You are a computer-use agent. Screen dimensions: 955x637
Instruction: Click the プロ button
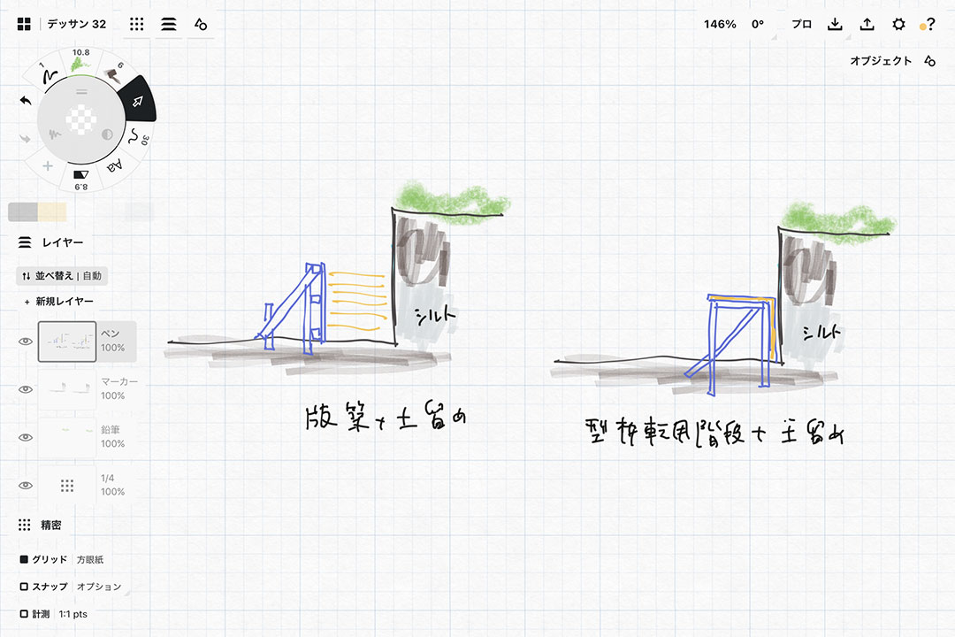coord(801,24)
